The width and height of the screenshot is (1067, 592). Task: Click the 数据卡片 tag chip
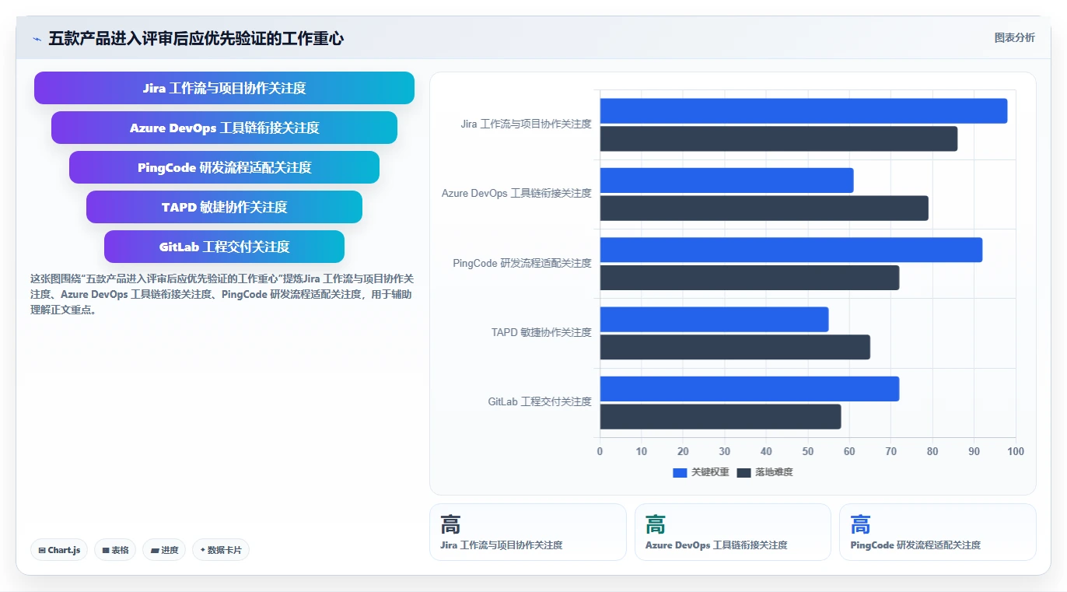pos(221,550)
